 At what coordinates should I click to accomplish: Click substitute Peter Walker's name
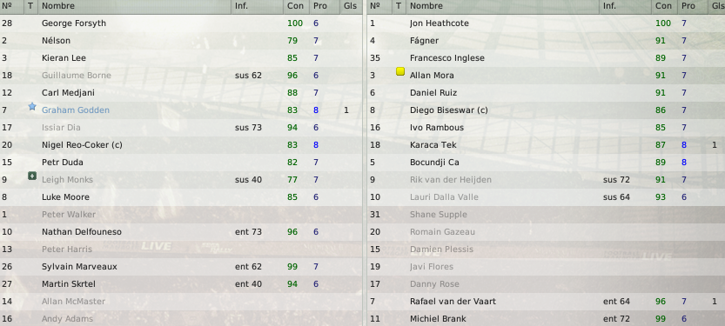coord(69,214)
